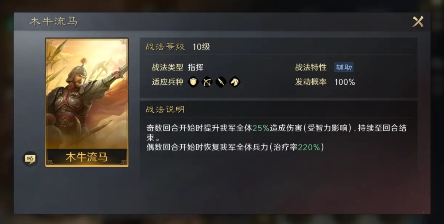Tap the spearman troop type icon
Screen dimensions: 444x224
pos(221,82)
